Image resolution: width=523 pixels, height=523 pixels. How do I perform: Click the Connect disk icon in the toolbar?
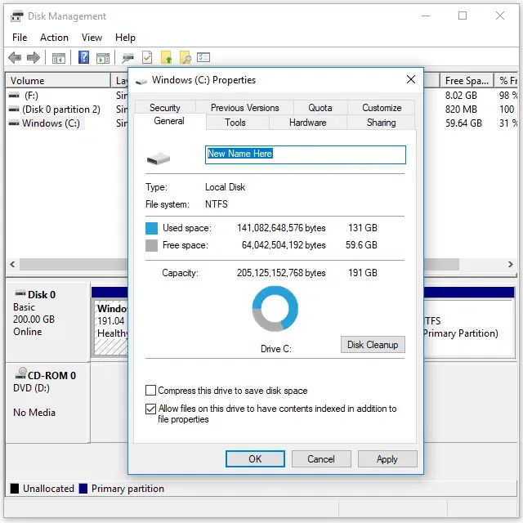pos(127,57)
